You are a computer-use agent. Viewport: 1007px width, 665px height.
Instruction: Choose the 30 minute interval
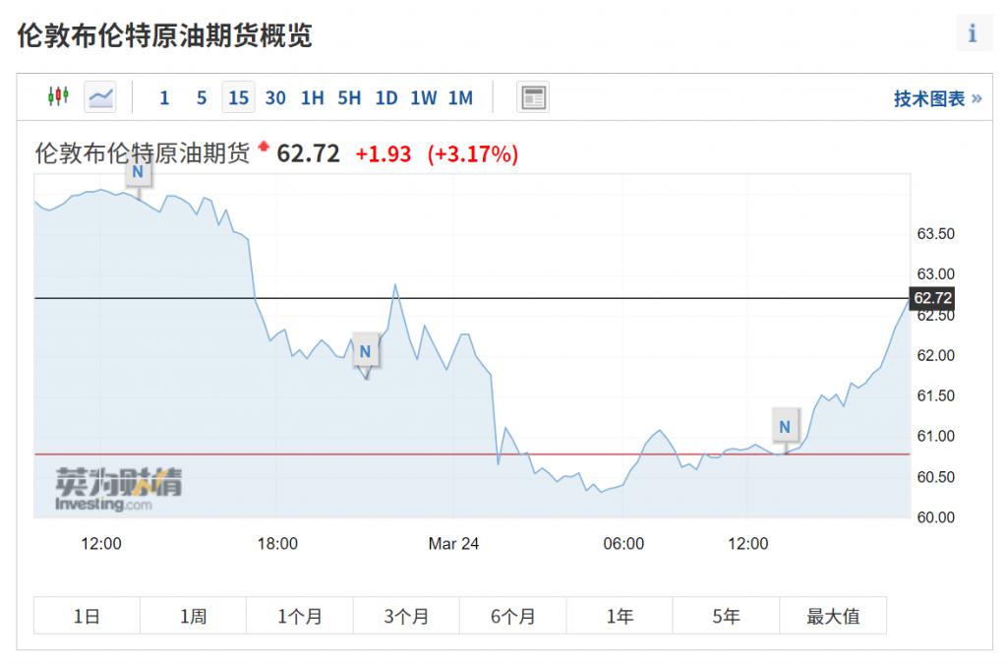[x=275, y=97]
